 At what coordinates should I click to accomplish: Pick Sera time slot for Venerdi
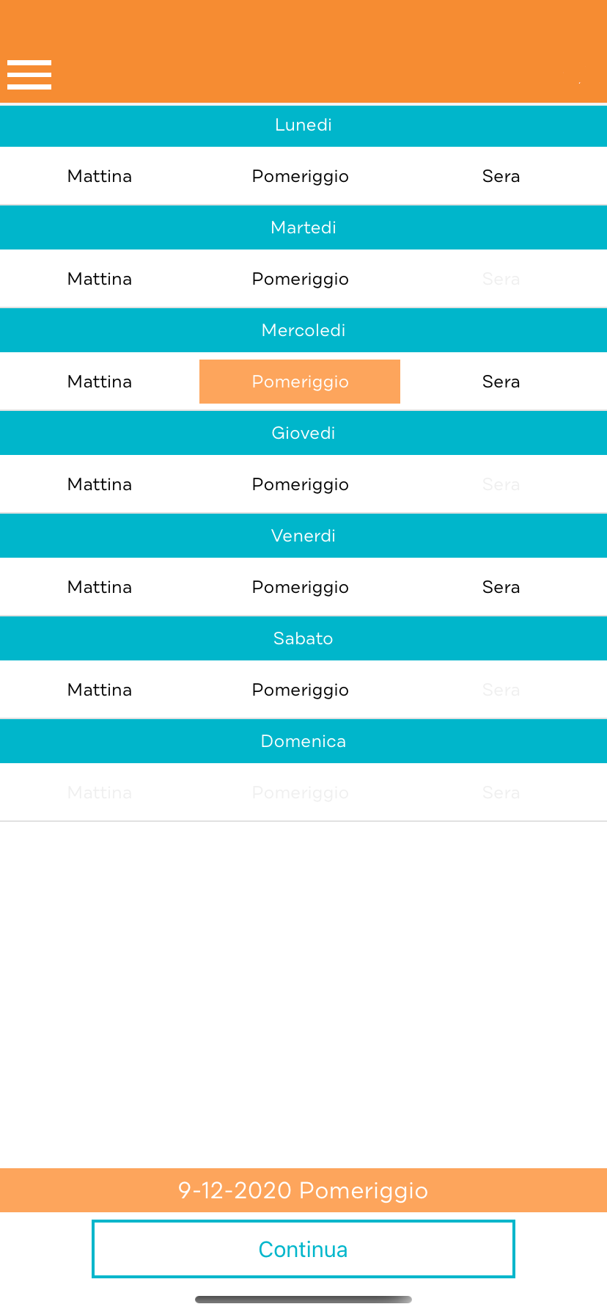(501, 587)
